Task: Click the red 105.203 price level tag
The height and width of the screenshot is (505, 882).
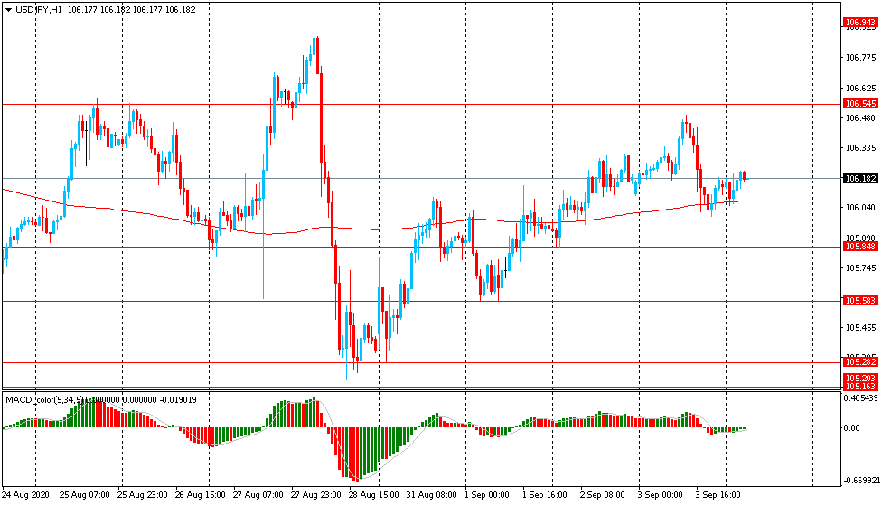Action: [x=860, y=378]
